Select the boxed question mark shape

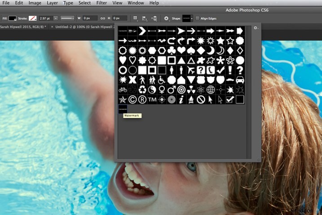click(201, 70)
